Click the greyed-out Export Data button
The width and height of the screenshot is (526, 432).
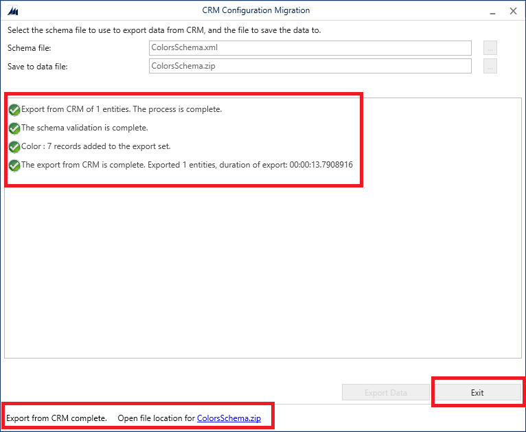point(385,393)
